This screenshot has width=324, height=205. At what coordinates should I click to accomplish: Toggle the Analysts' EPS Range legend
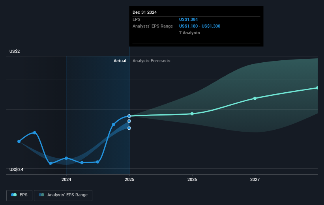(x=63, y=195)
